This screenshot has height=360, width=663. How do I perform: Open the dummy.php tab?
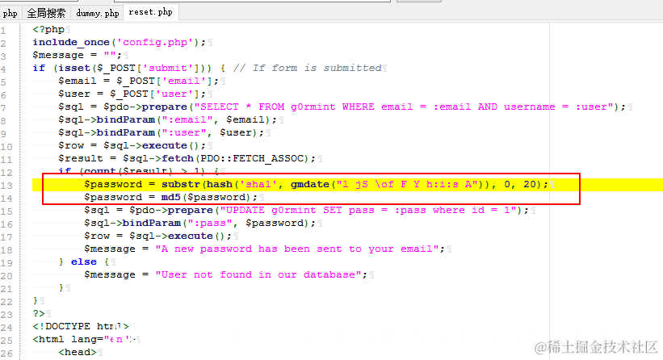97,13
